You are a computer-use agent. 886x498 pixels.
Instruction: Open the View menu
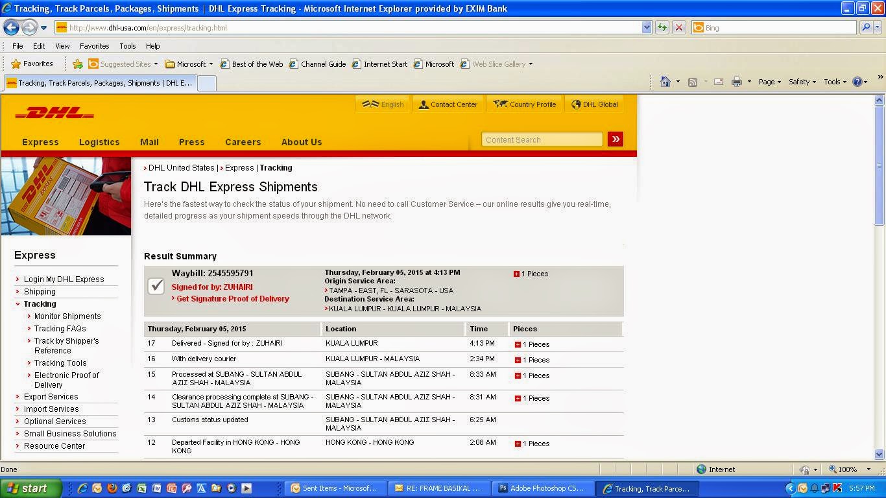(x=62, y=46)
